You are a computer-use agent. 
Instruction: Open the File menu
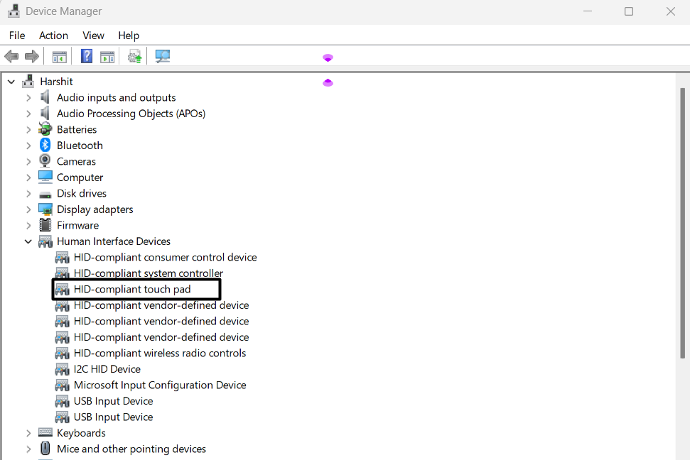pos(17,35)
